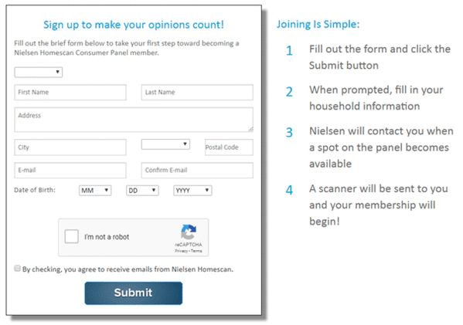Select the Postal Code field
Image resolution: width=463 pixels, height=325 pixels.
[x=229, y=147]
